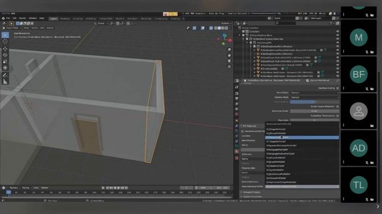This screenshot has height=214, width=382.
Task: Open the timeline Keying popover
Action: point(26,188)
